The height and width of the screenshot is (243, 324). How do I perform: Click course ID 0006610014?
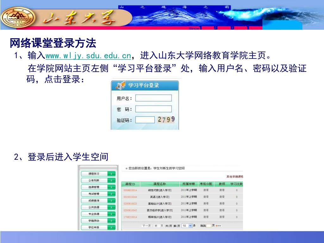click(130, 190)
